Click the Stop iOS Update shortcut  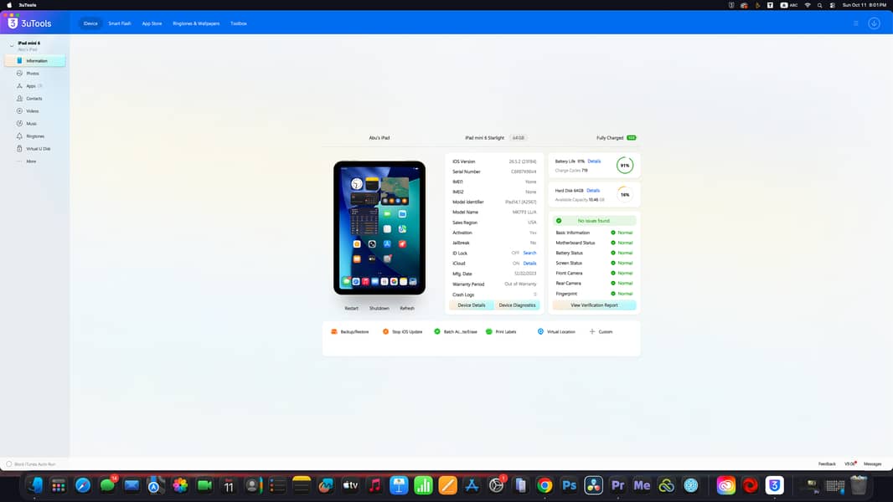(x=403, y=331)
